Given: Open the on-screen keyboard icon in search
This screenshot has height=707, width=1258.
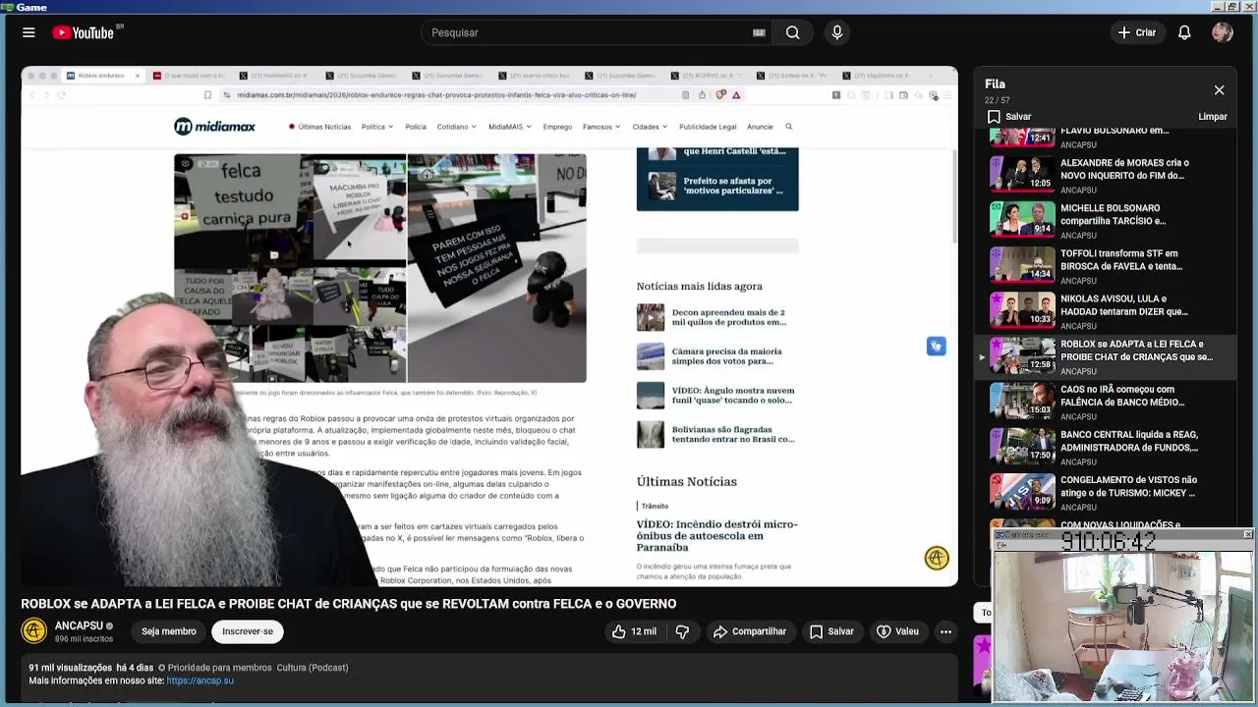Looking at the screenshot, I should (x=759, y=32).
